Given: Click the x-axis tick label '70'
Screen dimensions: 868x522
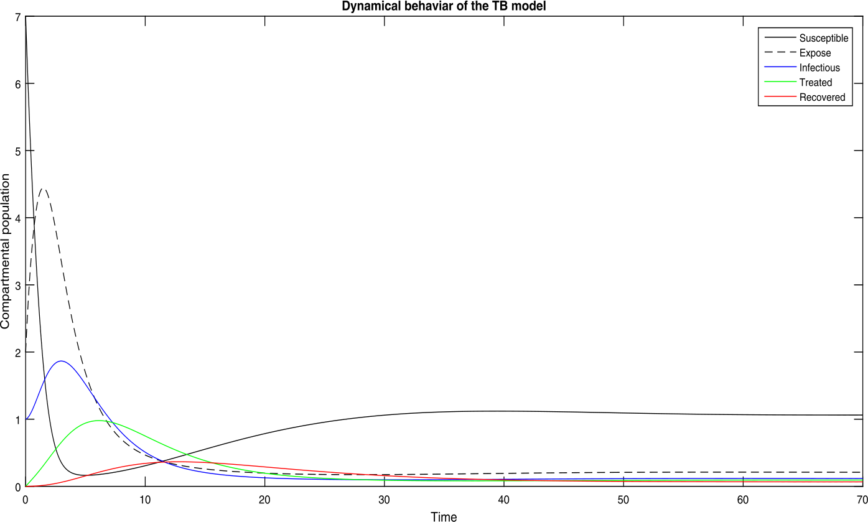Looking at the screenshot, I should coord(862,500).
